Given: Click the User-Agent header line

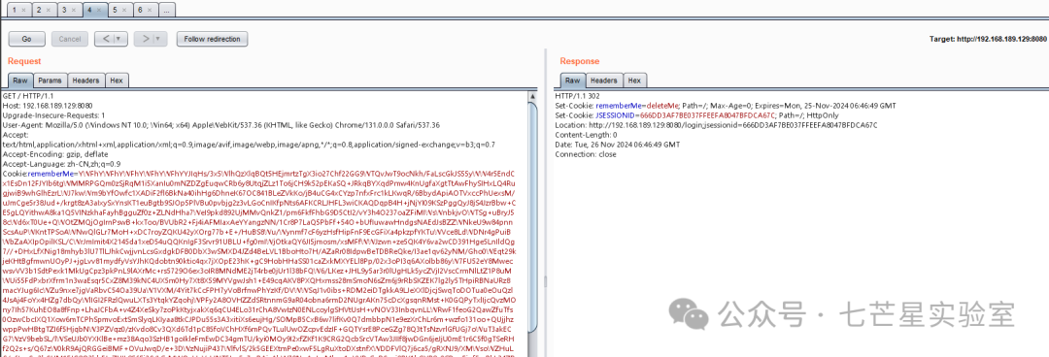Looking at the screenshot, I should tap(220, 124).
